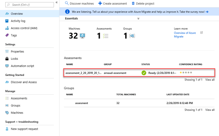Click the Overview cloud icon in sidebar
The width and height of the screenshot is (219, 136).
[x=7, y=14]
